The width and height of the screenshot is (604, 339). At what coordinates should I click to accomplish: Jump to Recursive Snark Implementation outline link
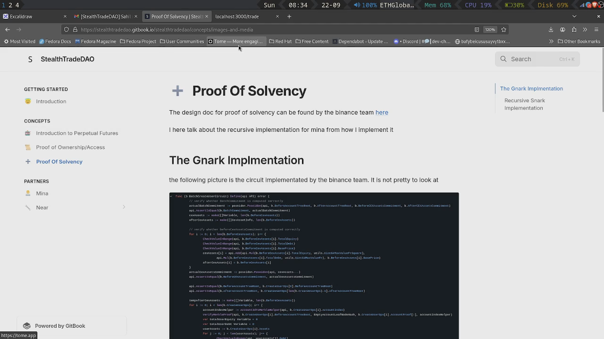pyautogui.click(x=524, y=104)
